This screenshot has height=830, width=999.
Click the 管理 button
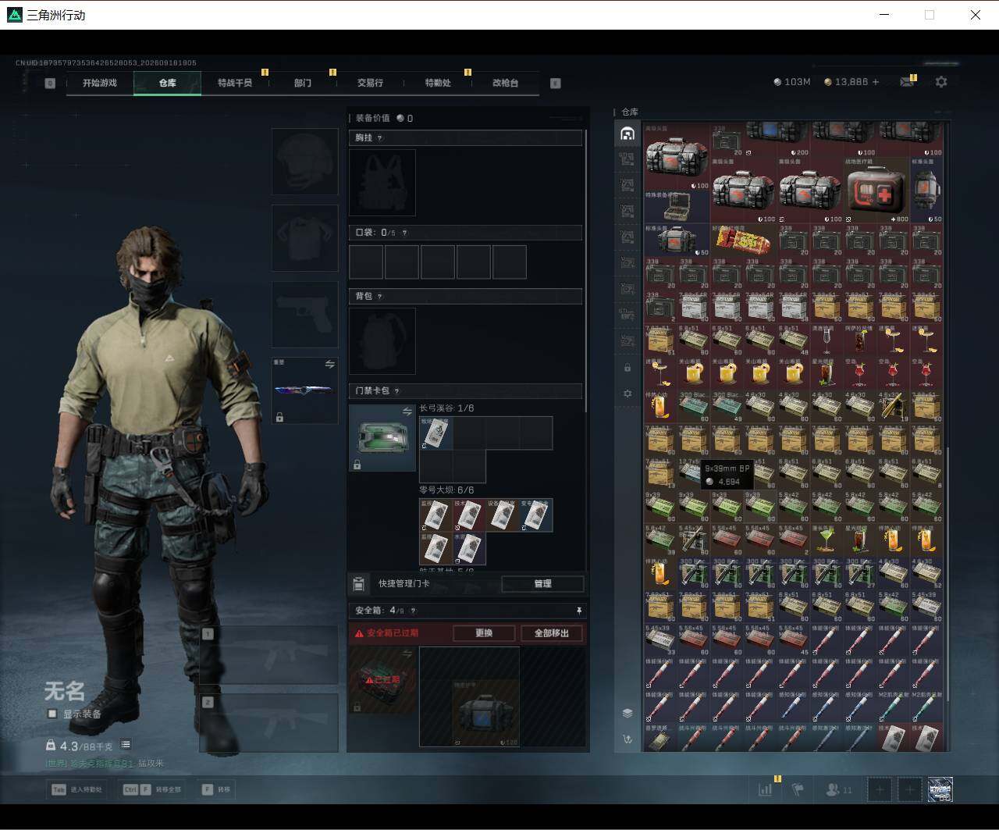point(542,583)
